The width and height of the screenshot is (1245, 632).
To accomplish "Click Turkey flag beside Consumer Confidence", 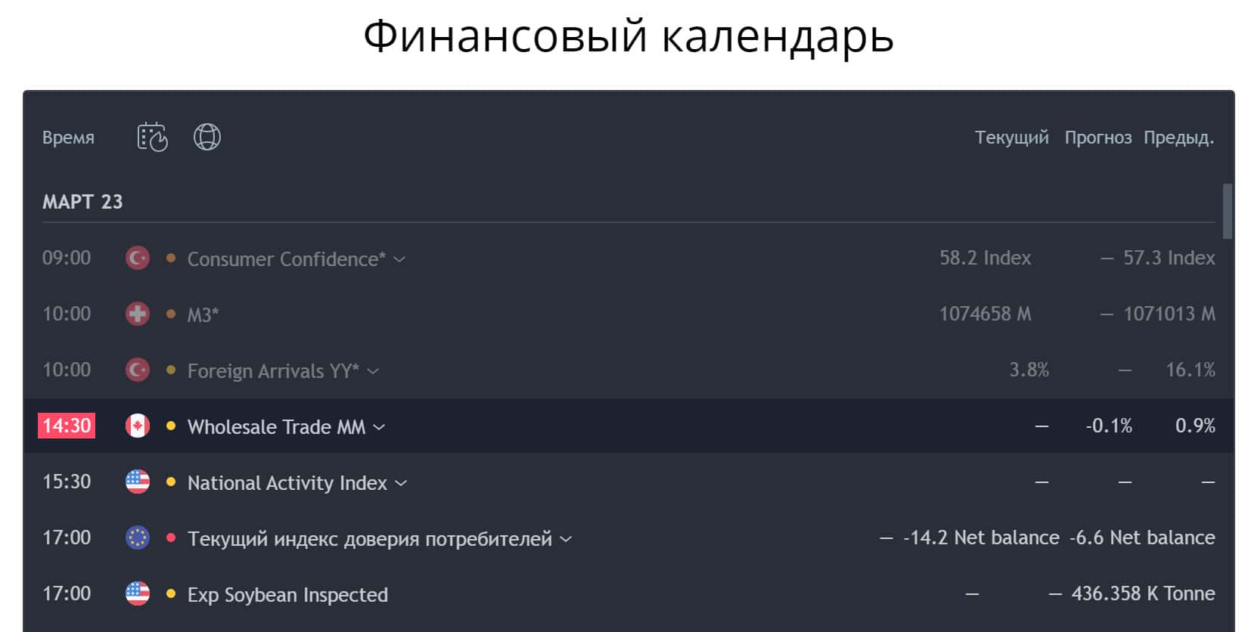I will tap(138, 259).
